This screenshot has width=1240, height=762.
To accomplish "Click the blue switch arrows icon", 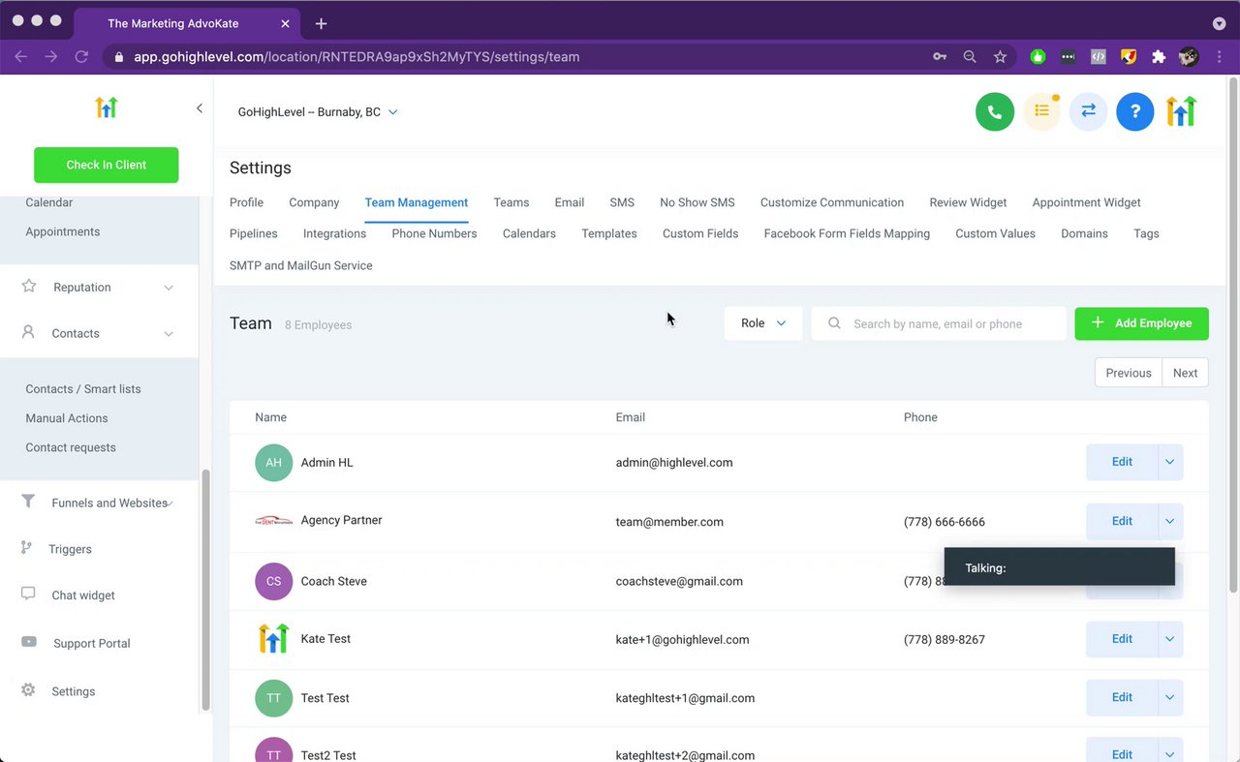I will click(1089, 112).
